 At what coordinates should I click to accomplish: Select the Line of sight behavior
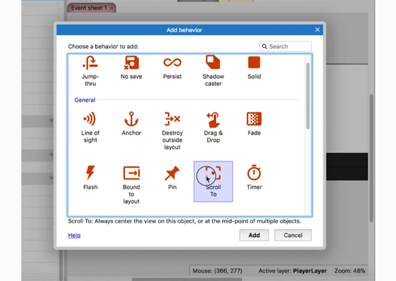pos(90,128)
